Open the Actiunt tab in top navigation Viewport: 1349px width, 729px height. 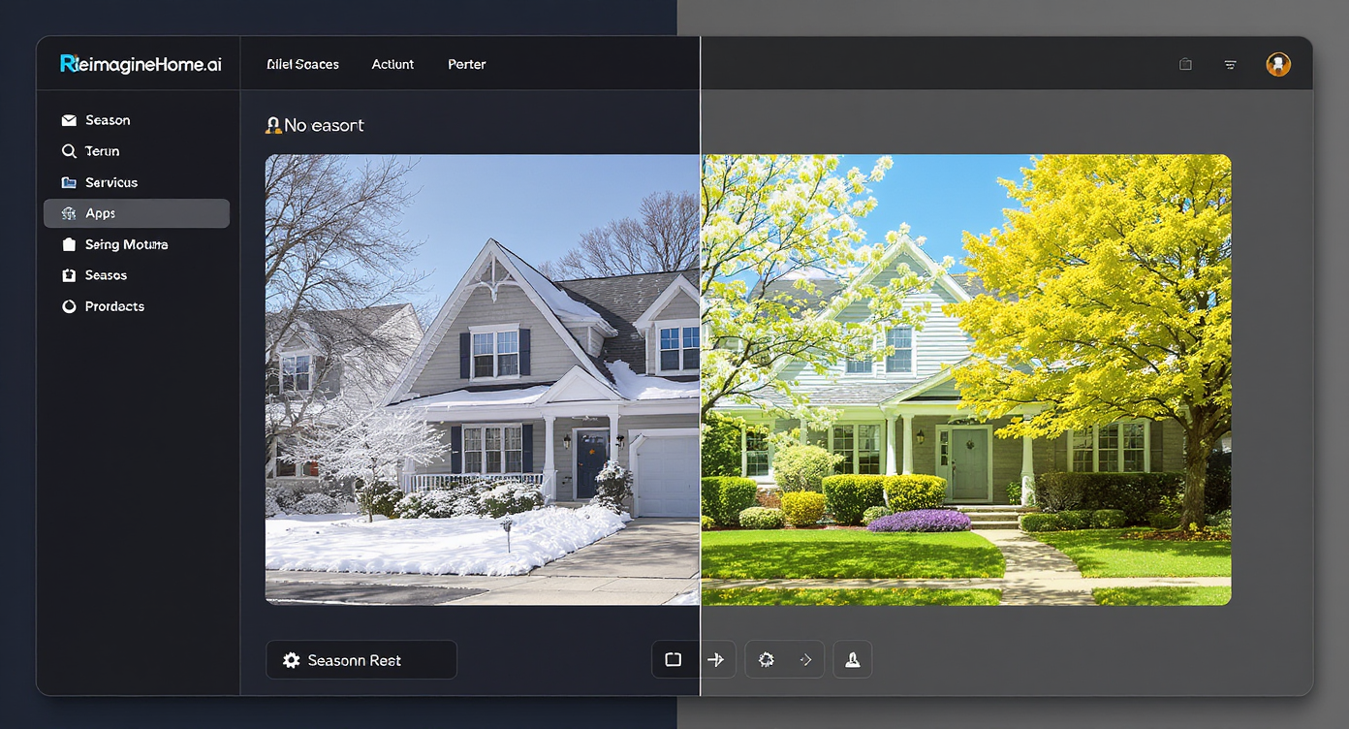click(x=392, y=64)
